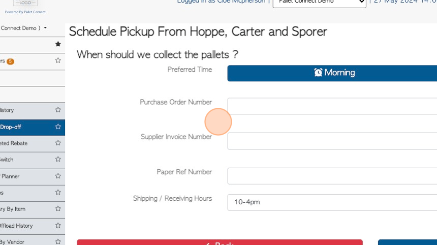Favorite the Planner item with its star
This screenshot has height=245, width=437.
(58, 176)
